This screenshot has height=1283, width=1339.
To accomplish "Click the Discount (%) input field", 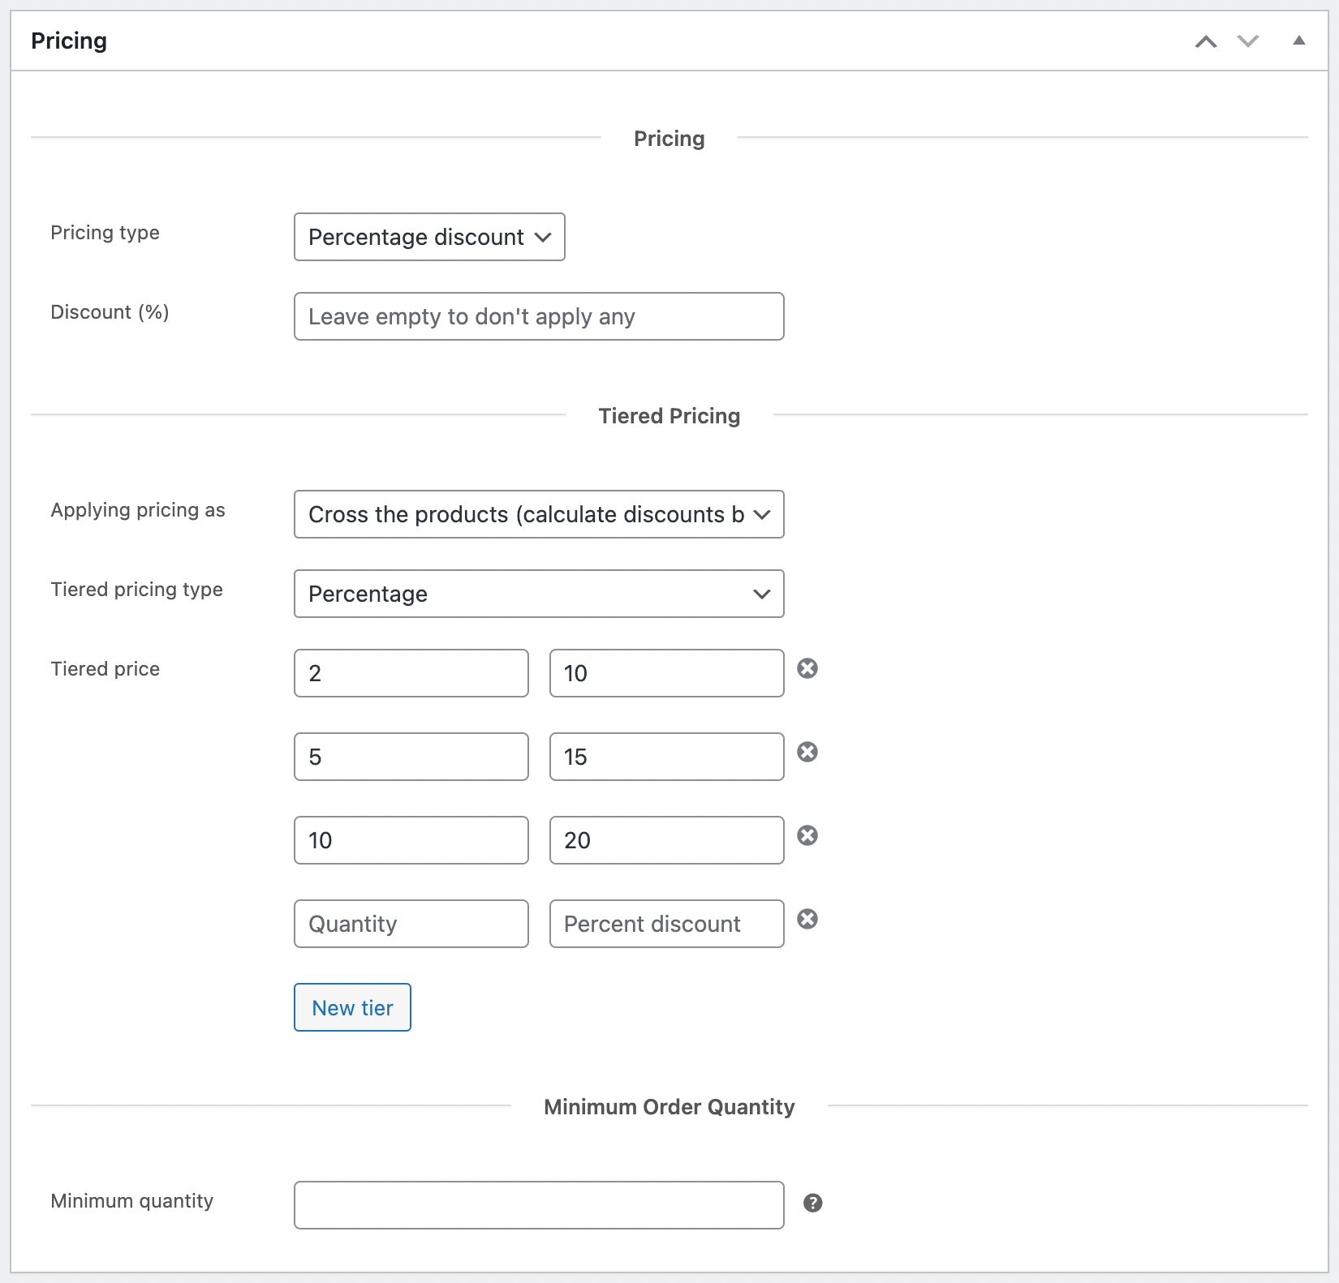I will pos(538,316).
